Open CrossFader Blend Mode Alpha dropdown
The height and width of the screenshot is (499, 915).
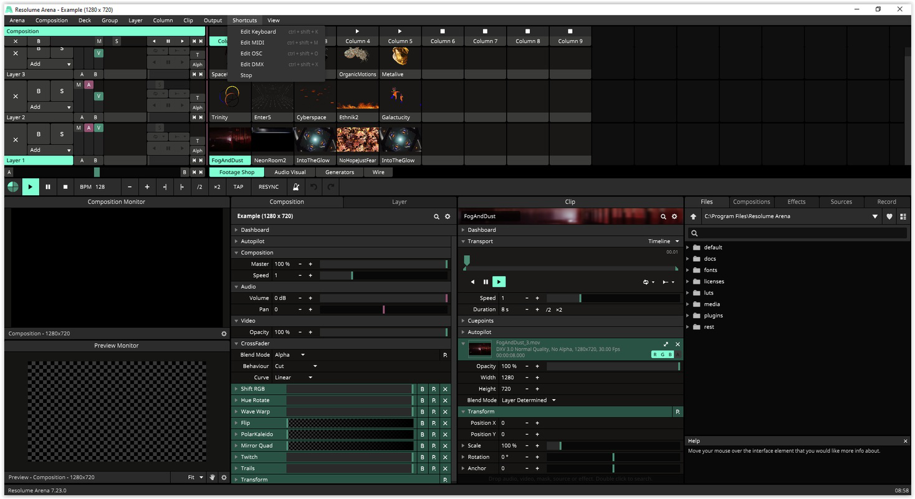coord(290,355)
